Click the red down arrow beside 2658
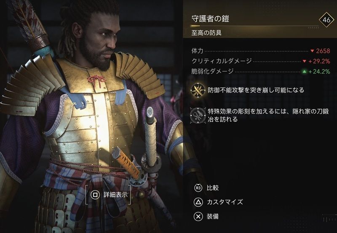This screenshot has width=337, height=233. coord(312,51)
